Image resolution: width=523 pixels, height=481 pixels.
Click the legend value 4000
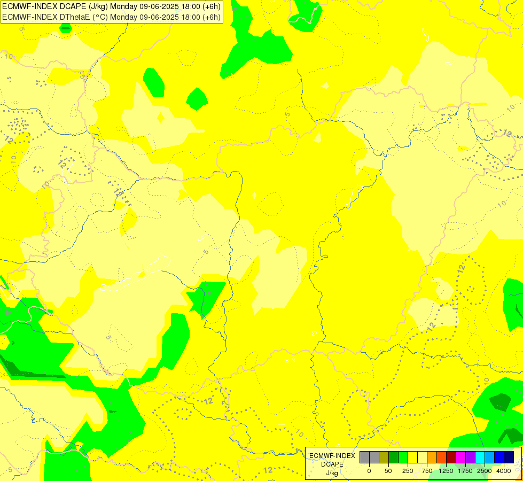click(x=504, y=471)
